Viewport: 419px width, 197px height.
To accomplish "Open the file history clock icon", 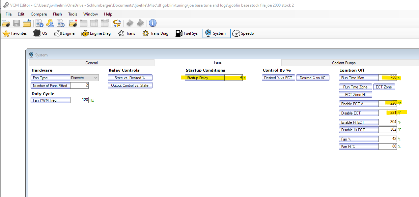I will (x=60, y=23).
